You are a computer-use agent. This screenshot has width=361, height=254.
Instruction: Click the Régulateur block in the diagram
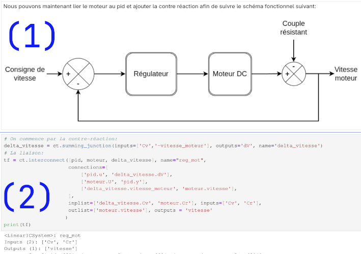click(151, 74)
